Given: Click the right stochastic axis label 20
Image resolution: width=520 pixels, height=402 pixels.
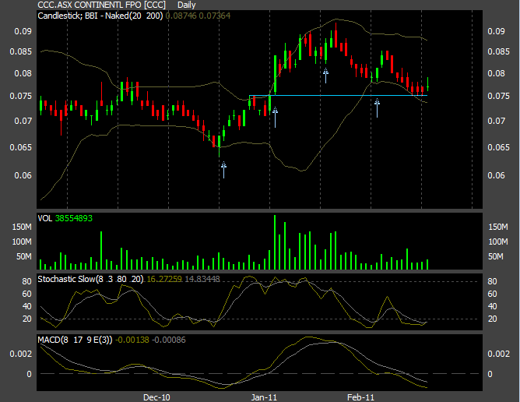Looking at the screenshot, I should tap(492, 319).
